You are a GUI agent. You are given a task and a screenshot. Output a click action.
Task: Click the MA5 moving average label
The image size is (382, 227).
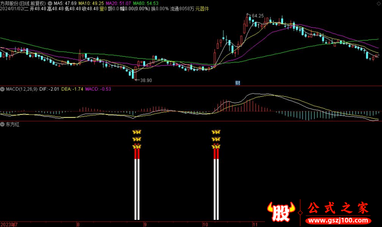tap(64, 3)
